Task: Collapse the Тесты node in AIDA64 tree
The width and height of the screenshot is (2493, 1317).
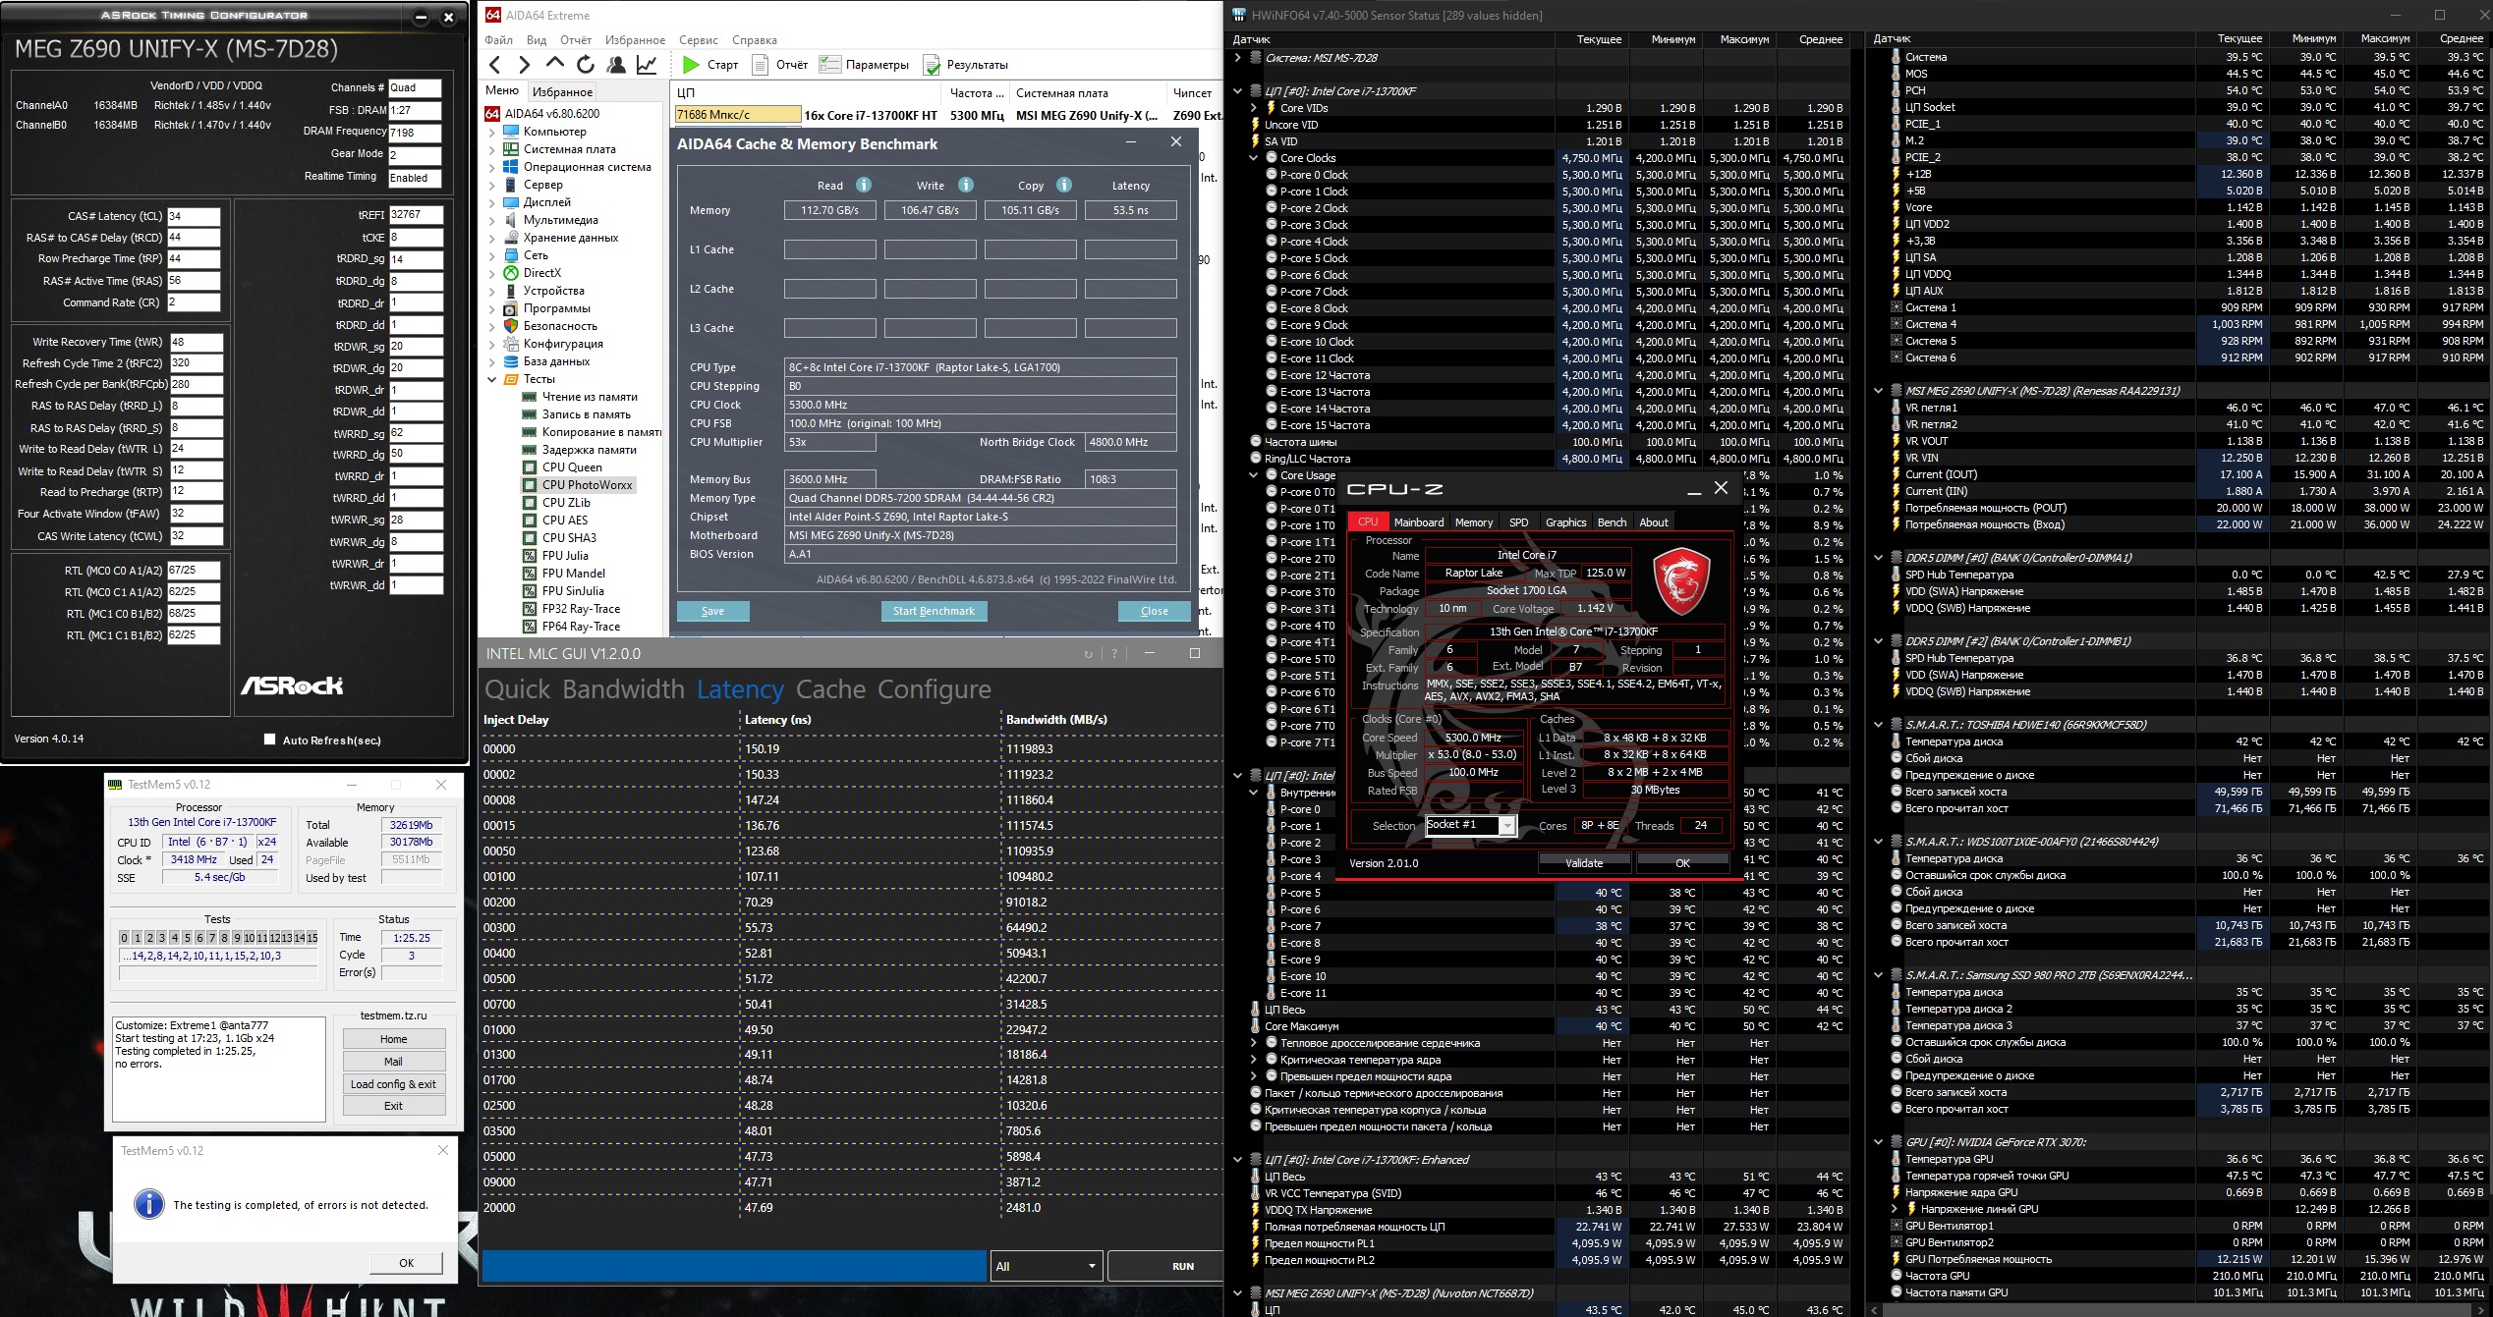Action: pyautogui.click(x=492, y=379)
